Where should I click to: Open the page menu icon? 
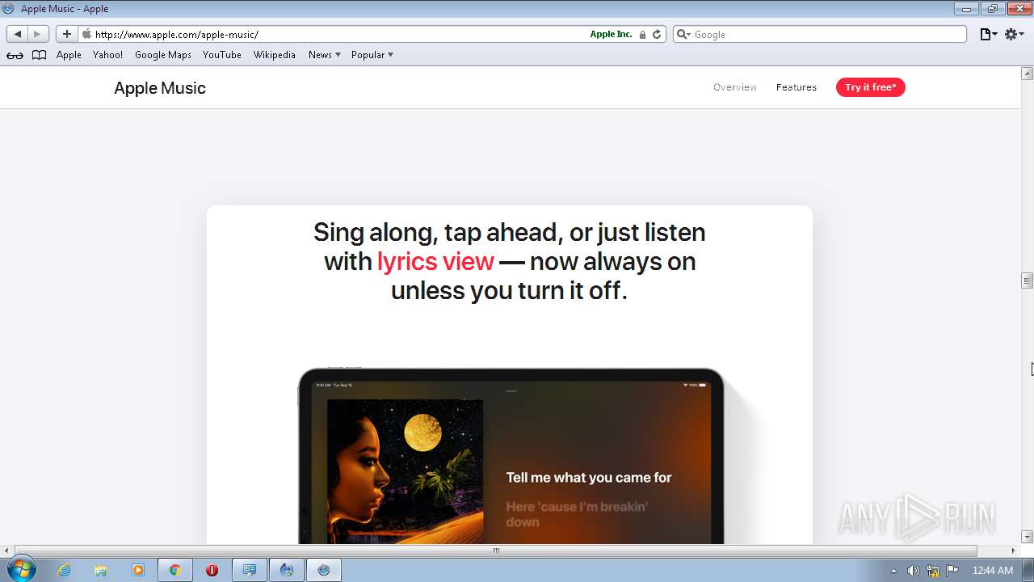coord(988,34)
